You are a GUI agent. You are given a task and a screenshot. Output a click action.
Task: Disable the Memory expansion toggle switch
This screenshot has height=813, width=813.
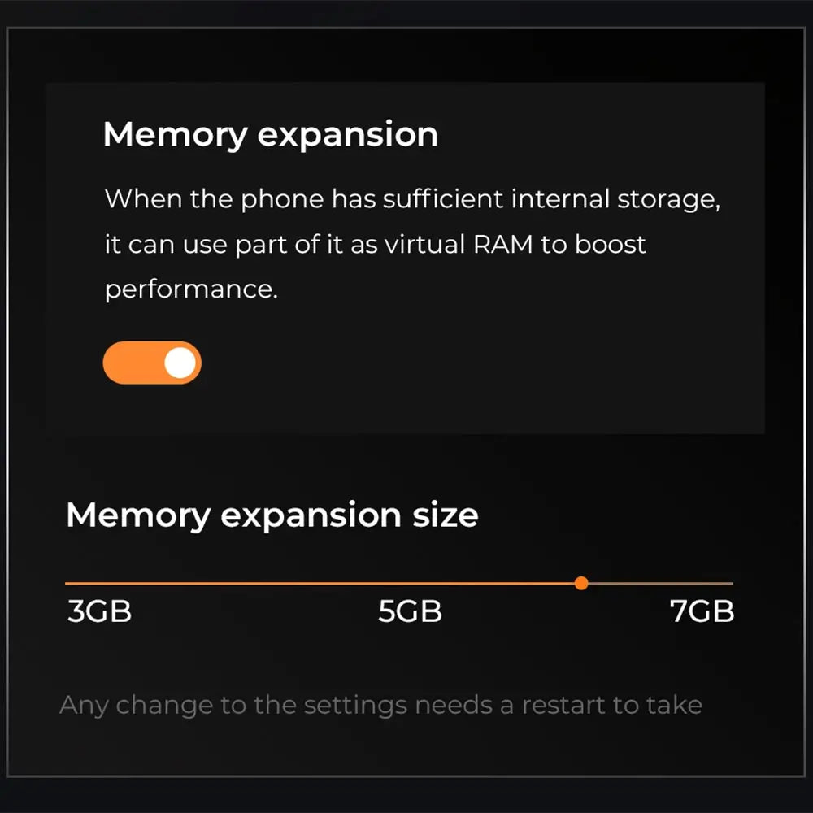(151, 363)
